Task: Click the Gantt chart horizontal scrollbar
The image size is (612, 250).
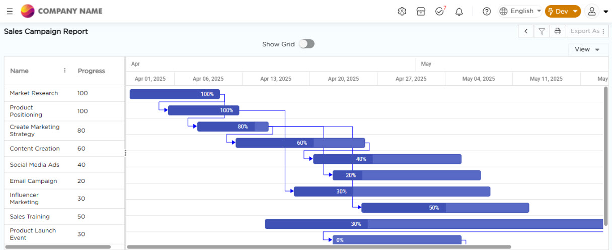Action: [x=319, y=247]
